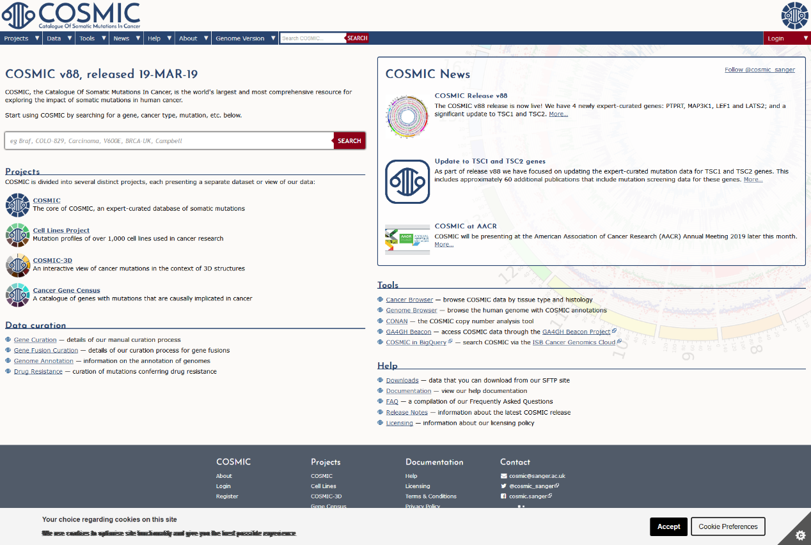Click the COSMIC logo in header
This screenshot has height=545, width=811.
tap(71, 15)
